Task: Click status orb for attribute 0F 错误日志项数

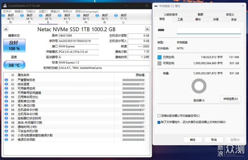Action: (x=6, y=140)
